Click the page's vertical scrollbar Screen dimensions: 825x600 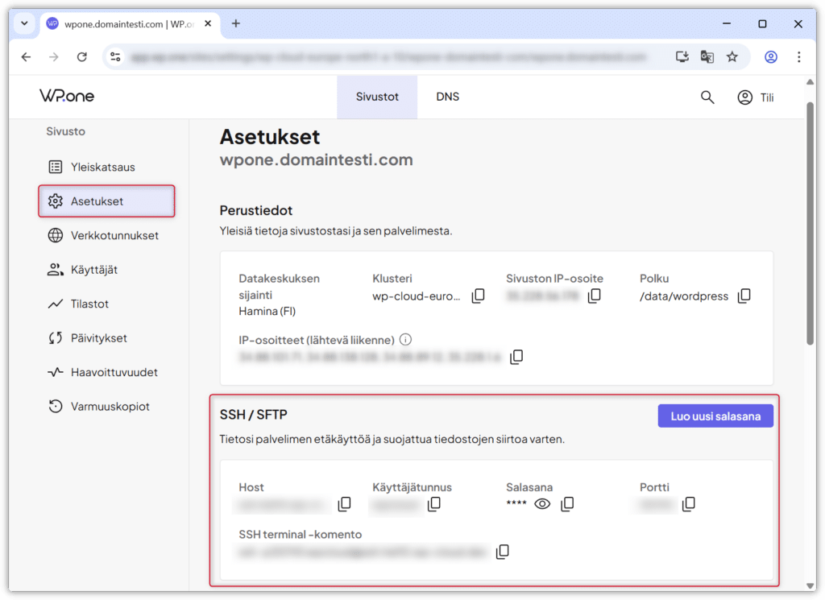tap(810, 226)
